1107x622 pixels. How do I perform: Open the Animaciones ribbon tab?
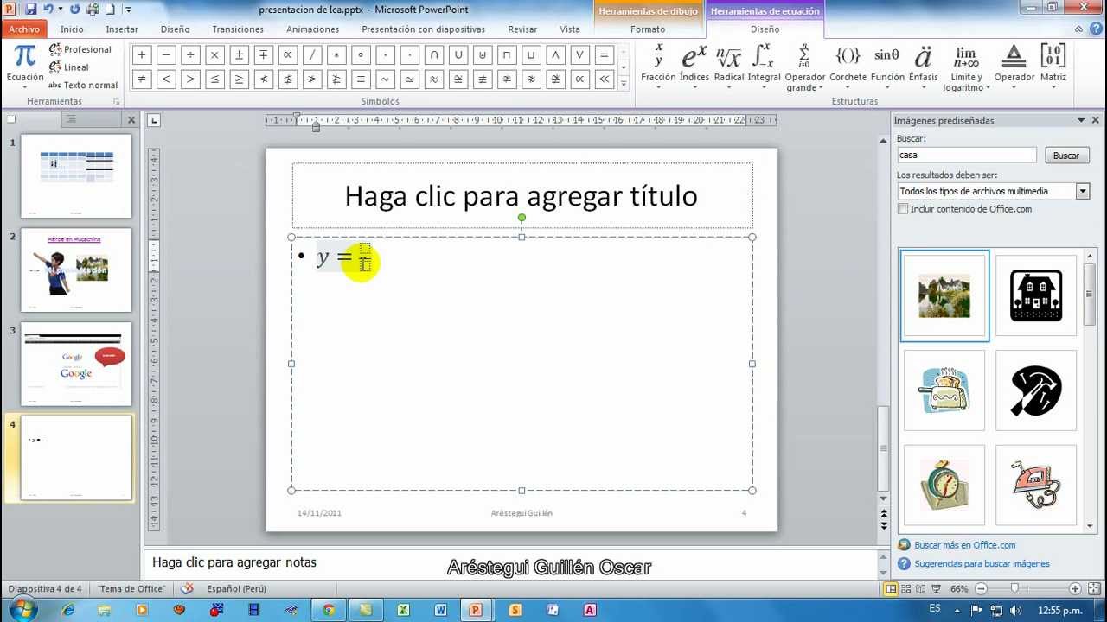[312, 29]
